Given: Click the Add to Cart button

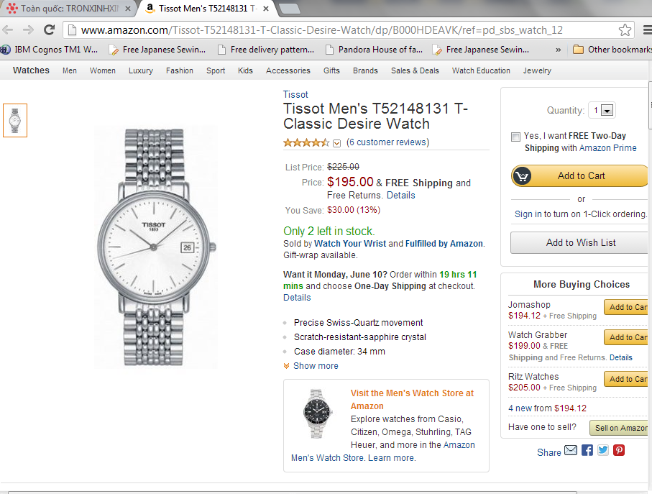Looking at the screenshot, I should pos(579,175).
